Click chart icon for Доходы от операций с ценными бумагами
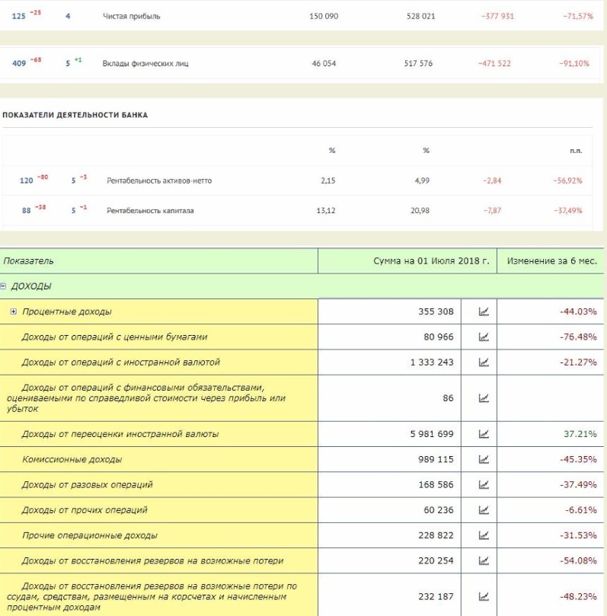Screen dimensions: 607x616 pyautogui.click(x=482, y=337)
